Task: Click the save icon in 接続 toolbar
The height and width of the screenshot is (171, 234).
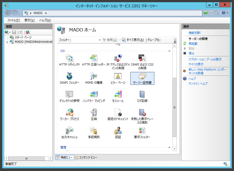Action: 14,32
